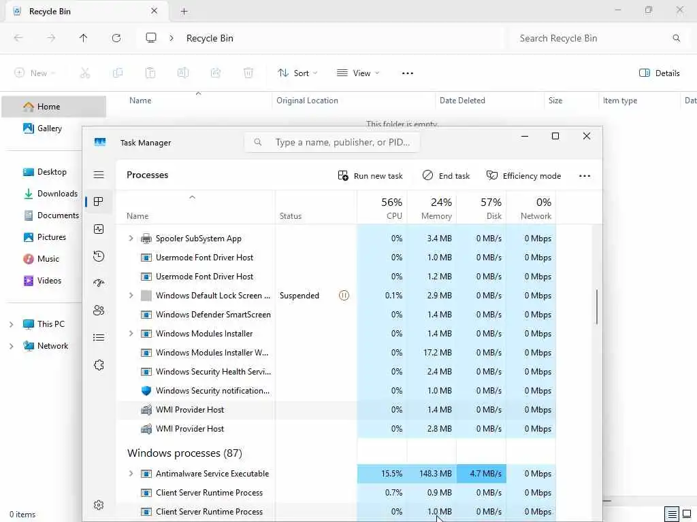
Task: Open Sort dropdown in Explorer
Action: (297, 73)
